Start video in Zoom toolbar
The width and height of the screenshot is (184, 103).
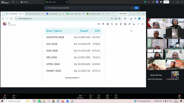pos(14,96)
